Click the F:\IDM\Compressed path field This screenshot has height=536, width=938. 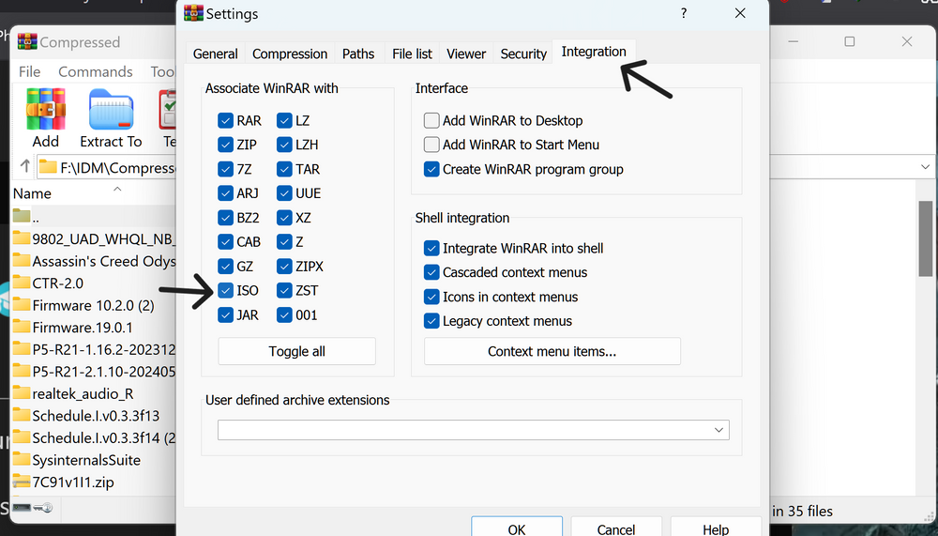tap(108, 167)
